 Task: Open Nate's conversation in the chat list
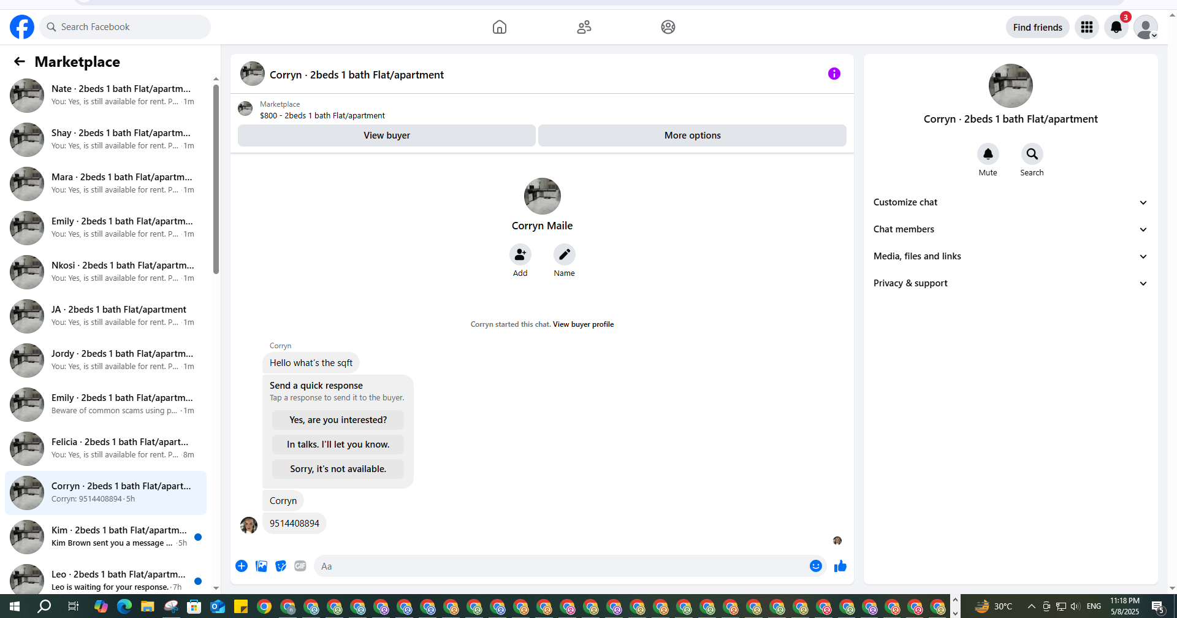105,96
